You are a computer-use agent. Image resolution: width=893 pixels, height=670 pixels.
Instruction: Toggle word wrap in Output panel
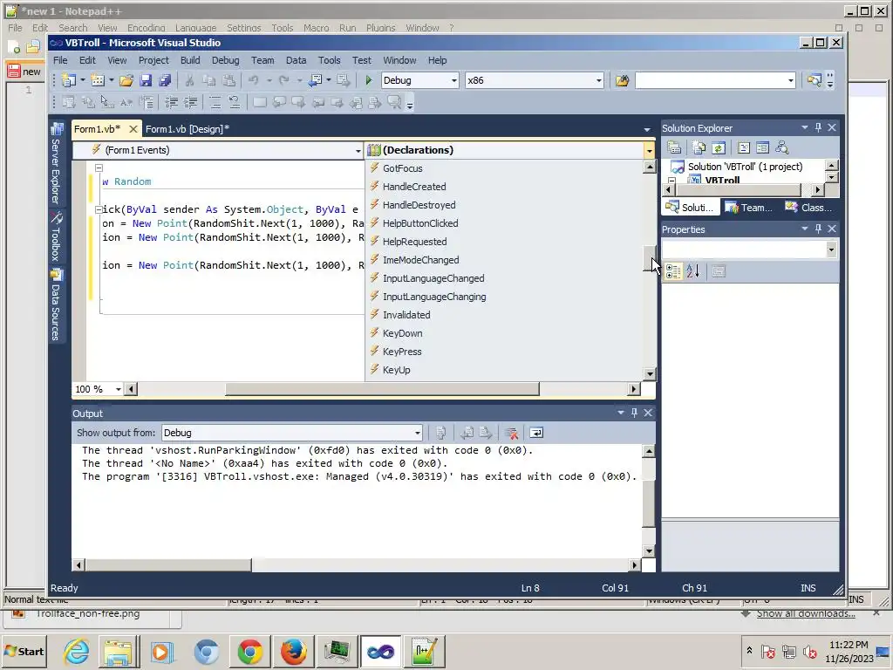point(536,433)
